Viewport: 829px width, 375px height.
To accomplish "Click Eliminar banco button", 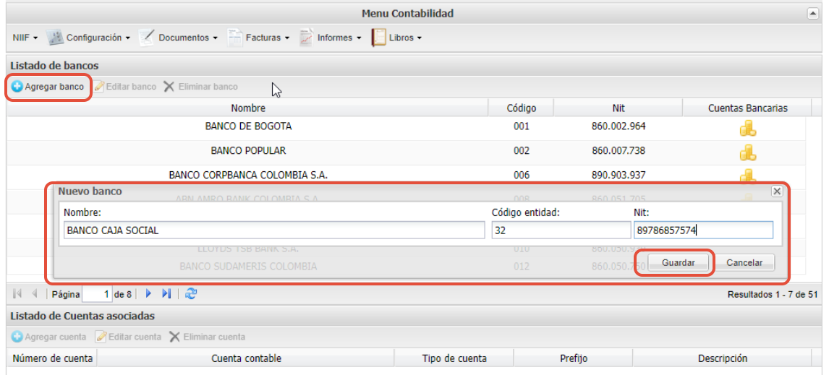I will pyautogui.click(x=200, y=87).
